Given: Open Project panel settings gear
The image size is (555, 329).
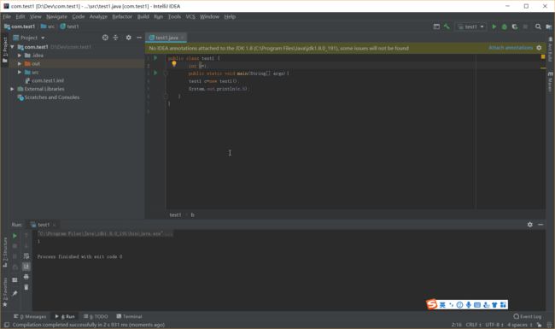Looking at the screenshot, I should pos(128,38).
